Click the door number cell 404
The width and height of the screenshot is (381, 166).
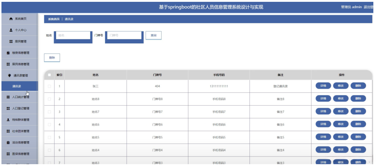click(x=157, y=86)
